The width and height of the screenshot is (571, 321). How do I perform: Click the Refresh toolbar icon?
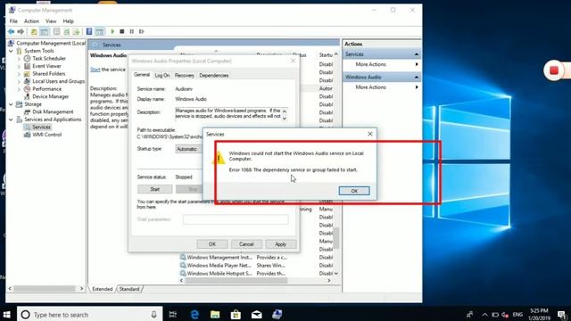[66, 32]
